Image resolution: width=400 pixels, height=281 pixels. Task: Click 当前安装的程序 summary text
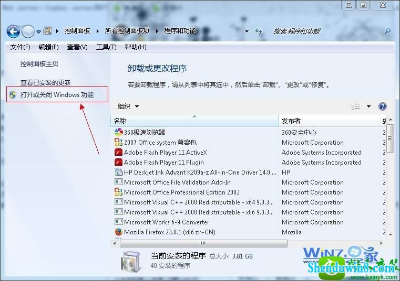pos(178,255)
